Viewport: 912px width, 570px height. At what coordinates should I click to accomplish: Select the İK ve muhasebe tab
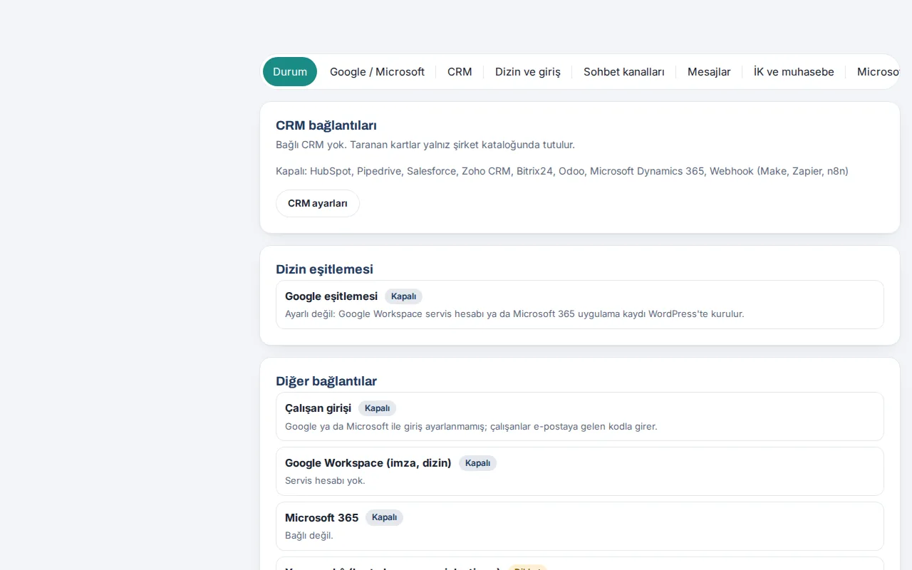click(794, 72)
